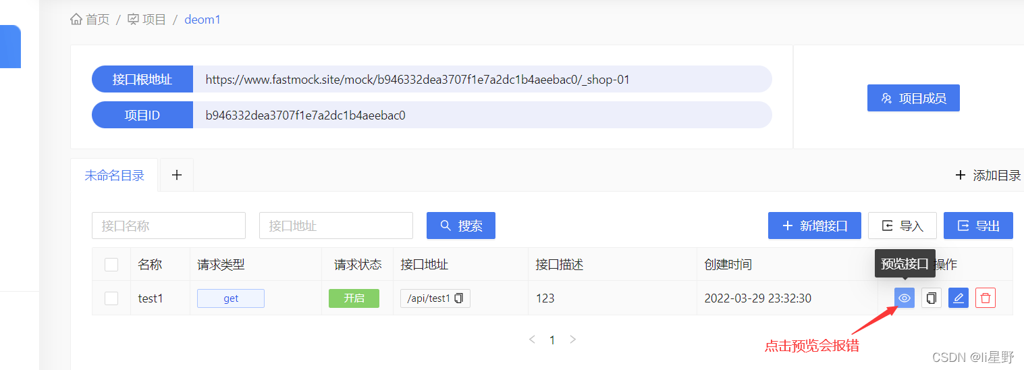Click 添加目录 to add a directory

tap(988, 176)
